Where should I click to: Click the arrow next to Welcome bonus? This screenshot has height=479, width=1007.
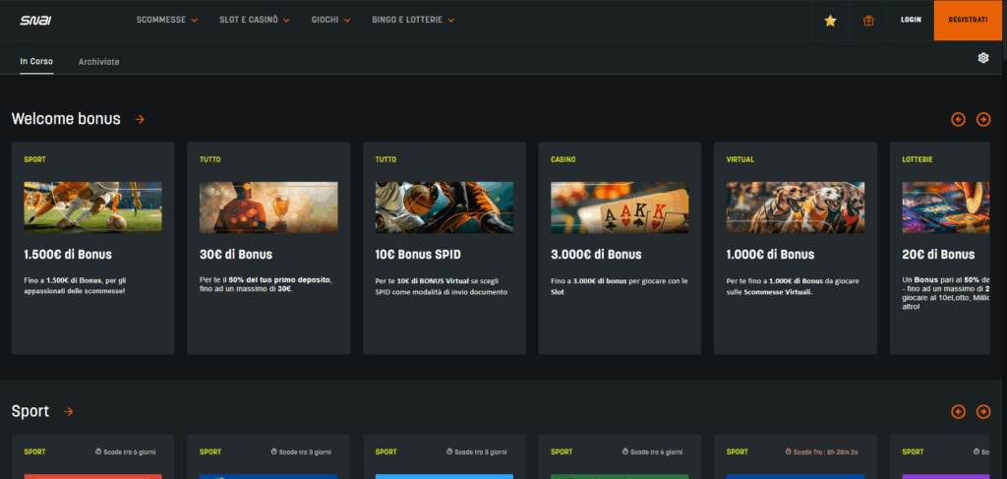point(140,119)
